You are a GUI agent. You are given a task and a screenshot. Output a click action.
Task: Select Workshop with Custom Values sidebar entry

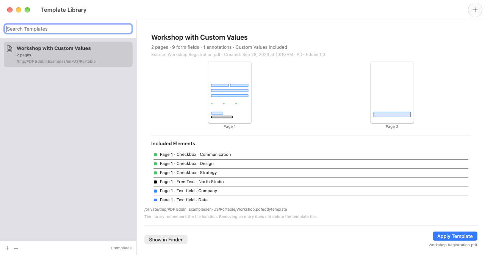(x=68, y=54)
